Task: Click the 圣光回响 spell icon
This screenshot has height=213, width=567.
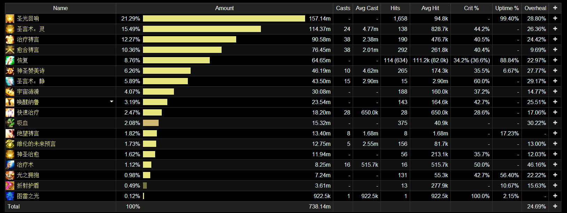Action: coord(10,19)
